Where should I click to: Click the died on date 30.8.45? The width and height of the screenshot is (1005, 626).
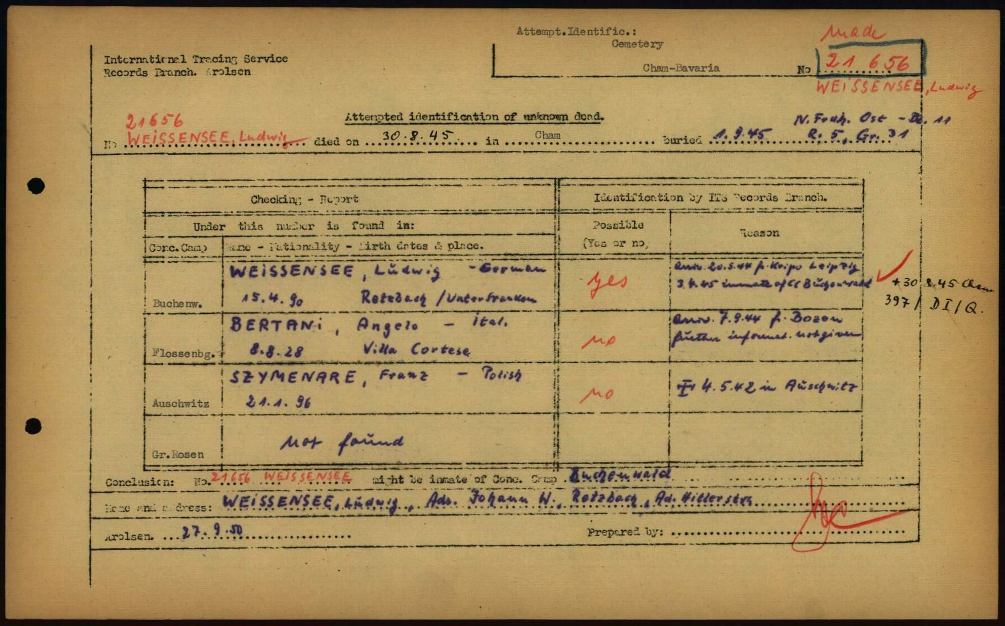point(417,136)
